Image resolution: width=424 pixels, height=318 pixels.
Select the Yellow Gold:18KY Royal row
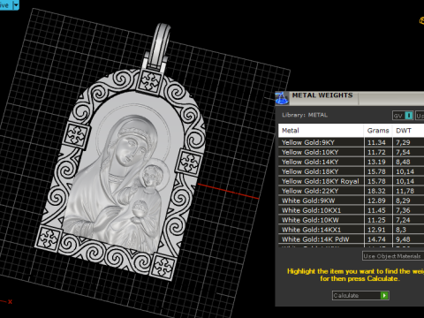pos(352,181)
